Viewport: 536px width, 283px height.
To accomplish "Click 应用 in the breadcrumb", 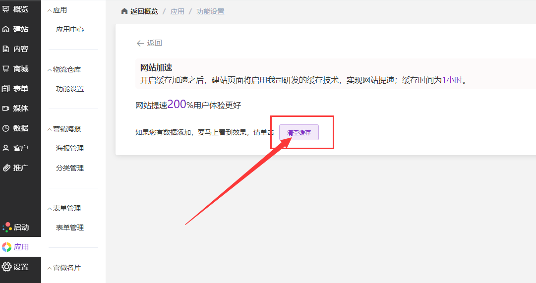I will (177, 11).
